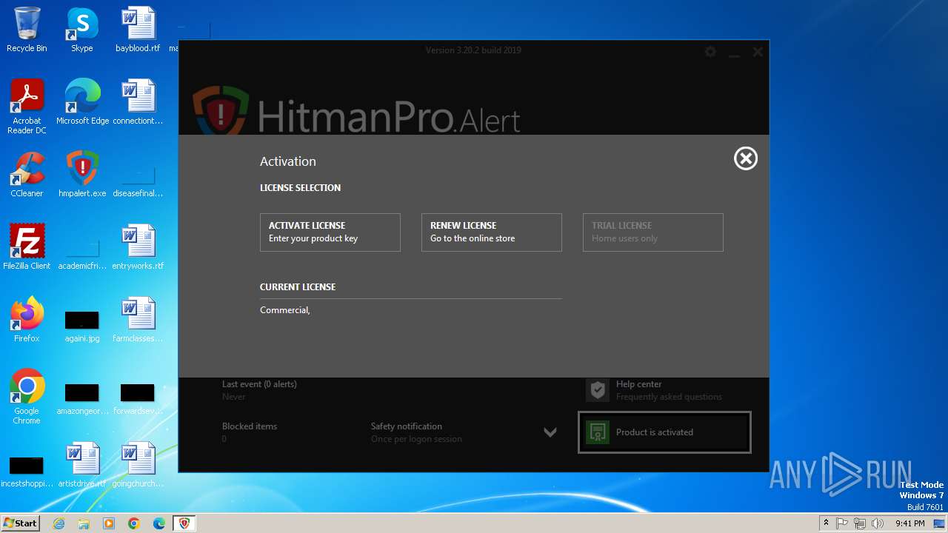Select the academicfri... desktop file

tap(82, 254)
